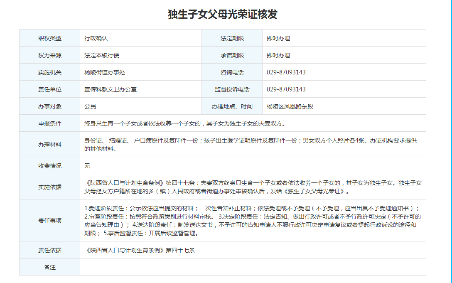
Task: Click the 监督投诉电话 label cell
Action: coord(232,89)
